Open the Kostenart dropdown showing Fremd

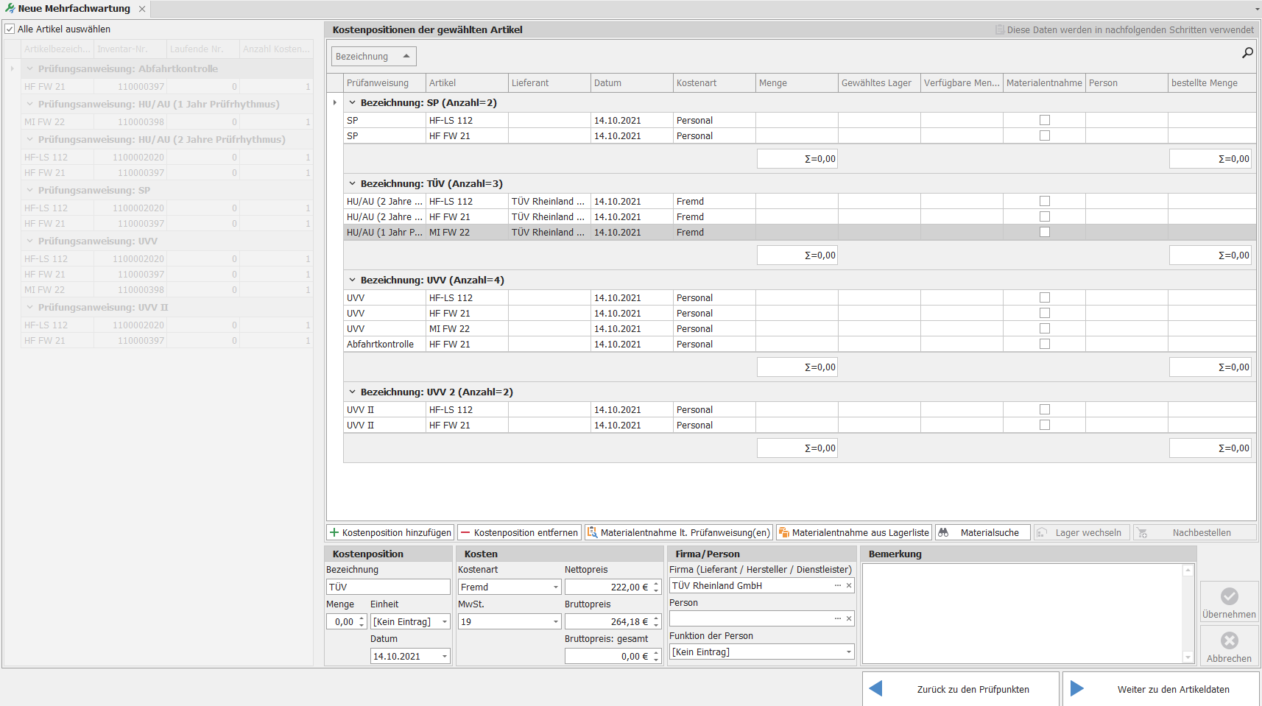[556, 587]
